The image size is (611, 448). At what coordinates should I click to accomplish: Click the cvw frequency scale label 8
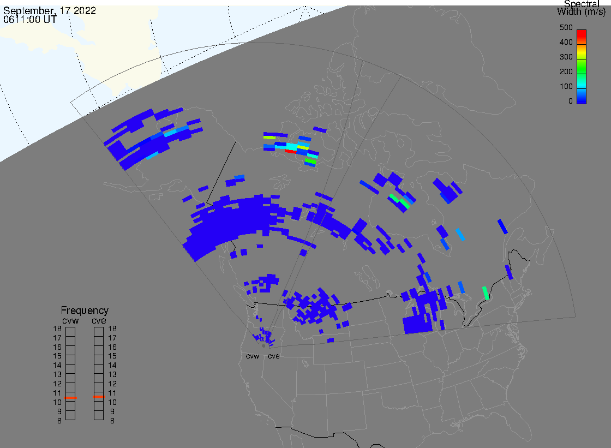[x=59, y=421]
